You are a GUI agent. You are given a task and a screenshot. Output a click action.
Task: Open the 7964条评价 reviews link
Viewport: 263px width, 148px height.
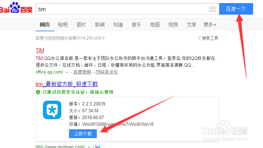tap(106, 72)
